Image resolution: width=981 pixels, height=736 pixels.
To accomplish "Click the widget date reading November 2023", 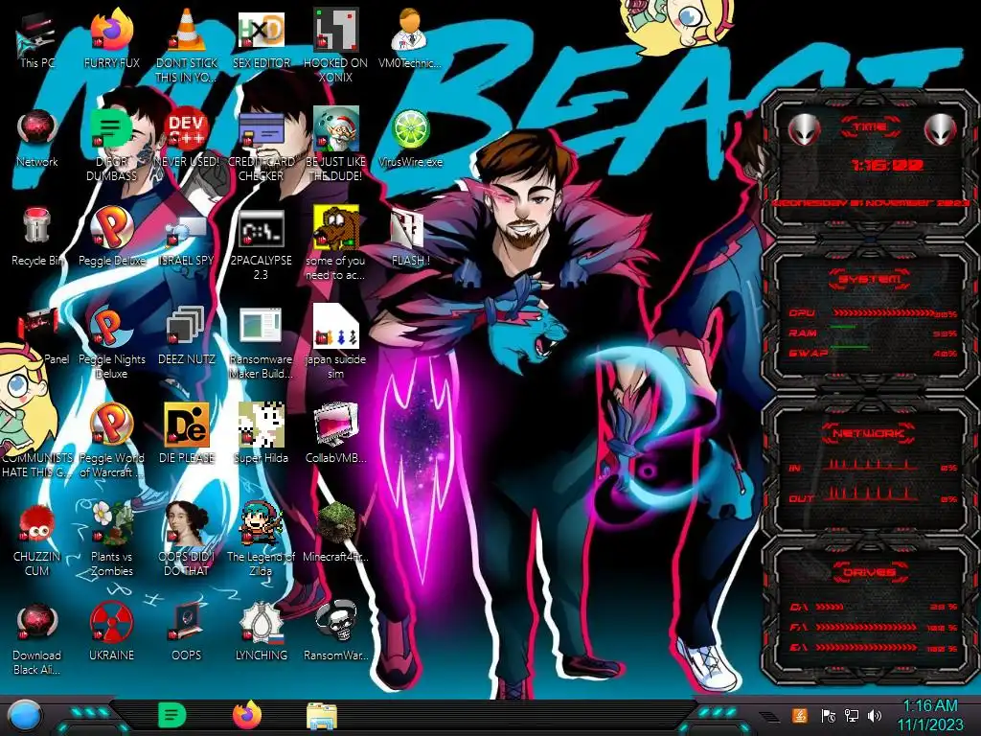I will pos(870,203).
